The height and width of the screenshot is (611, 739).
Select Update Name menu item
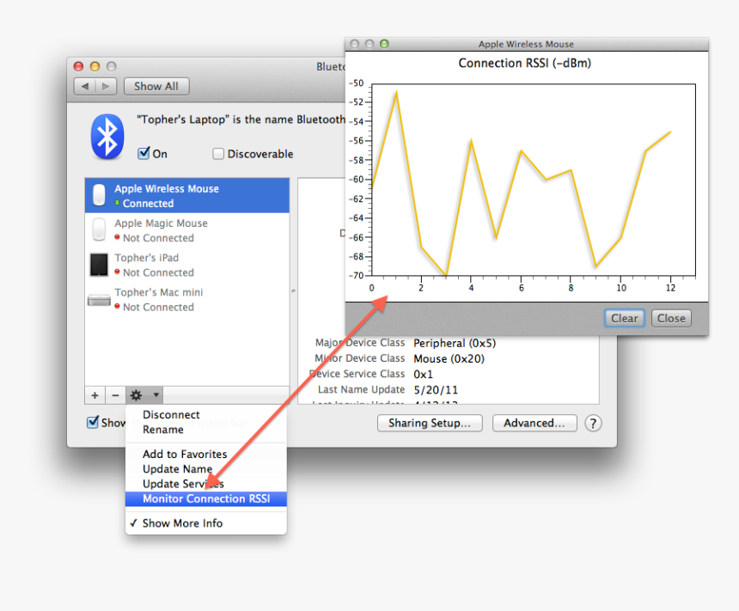(x=206, y=469)
